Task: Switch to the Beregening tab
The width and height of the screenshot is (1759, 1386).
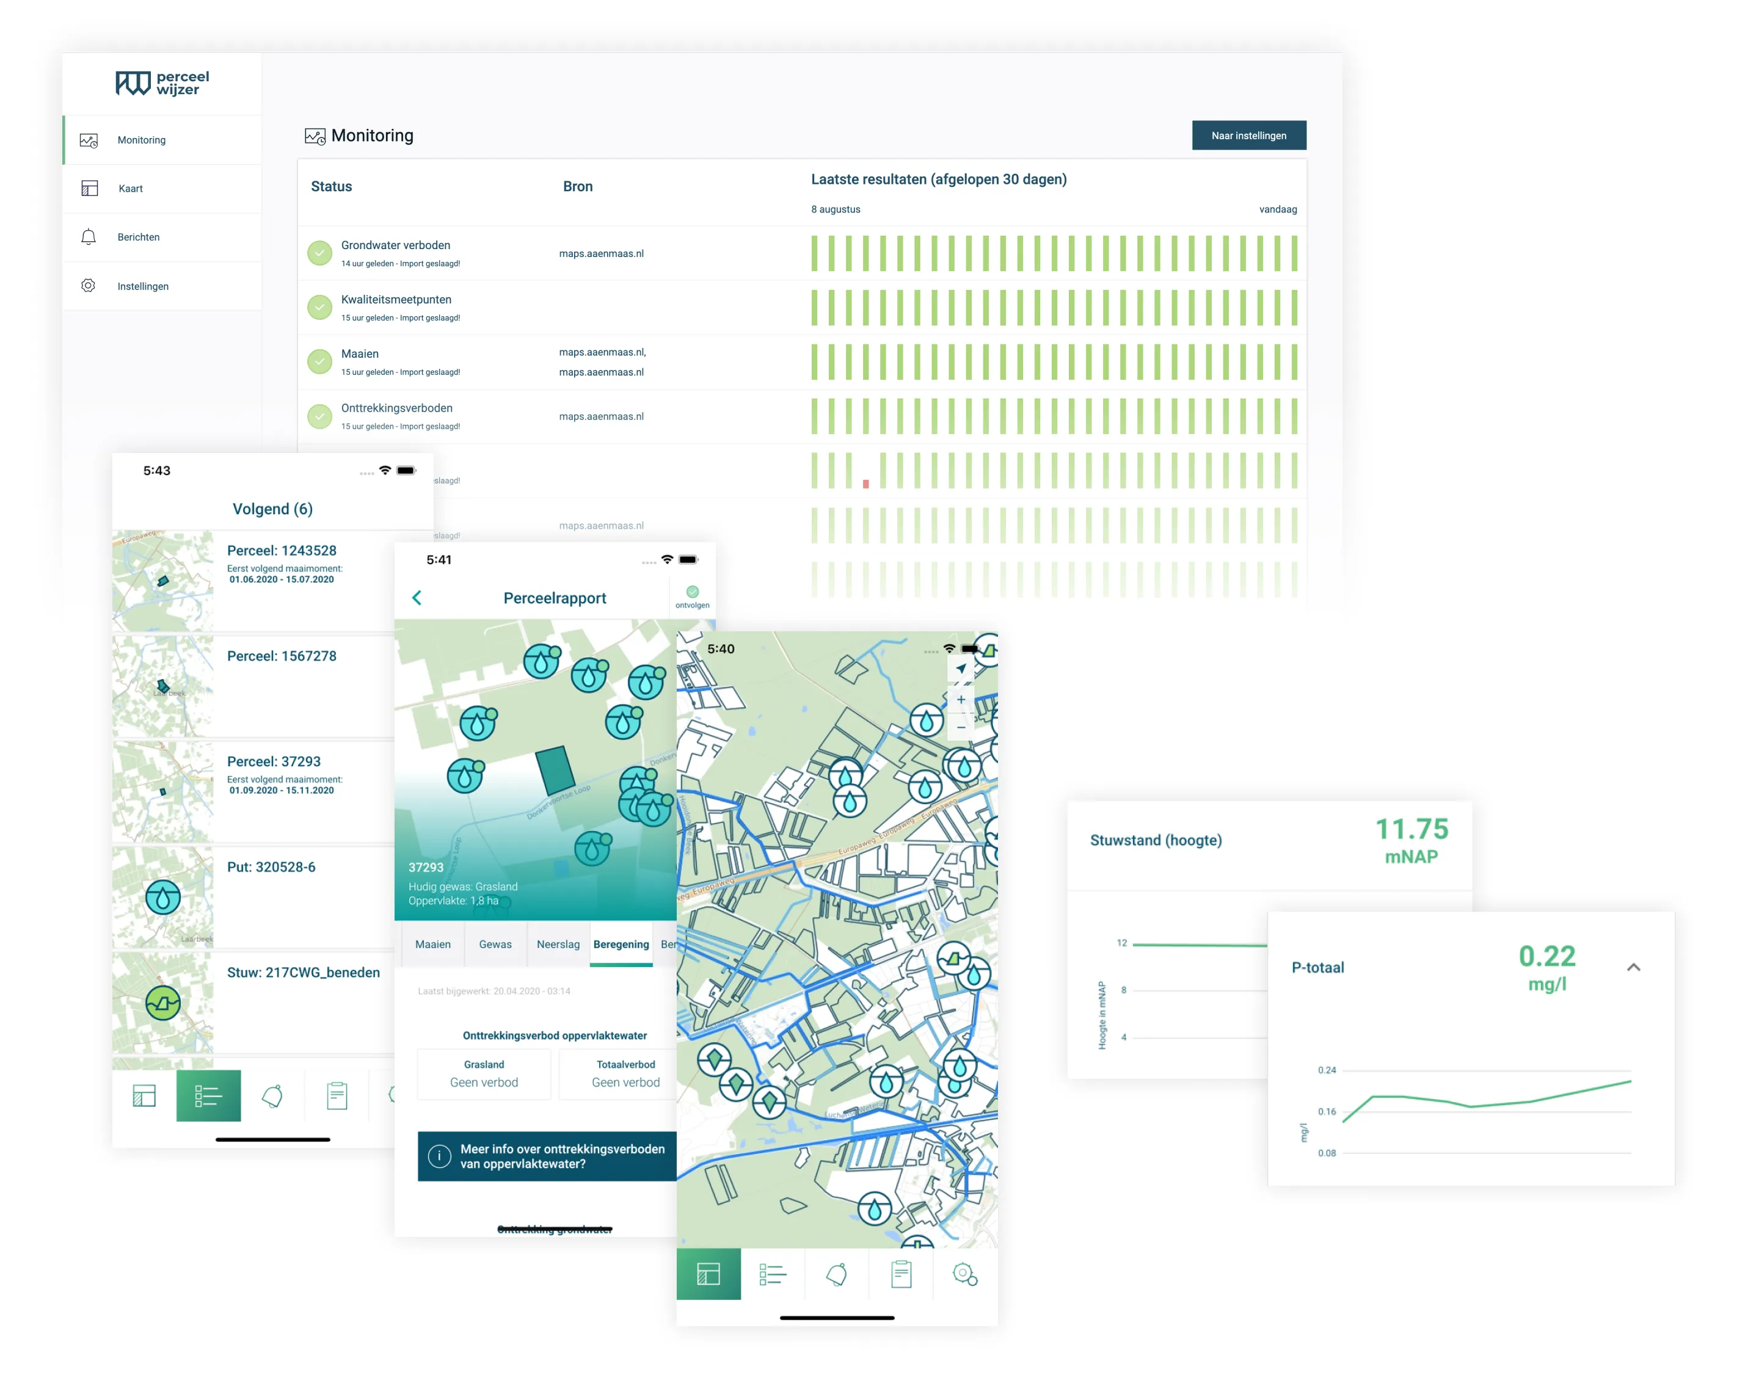Action: [621, 944]
